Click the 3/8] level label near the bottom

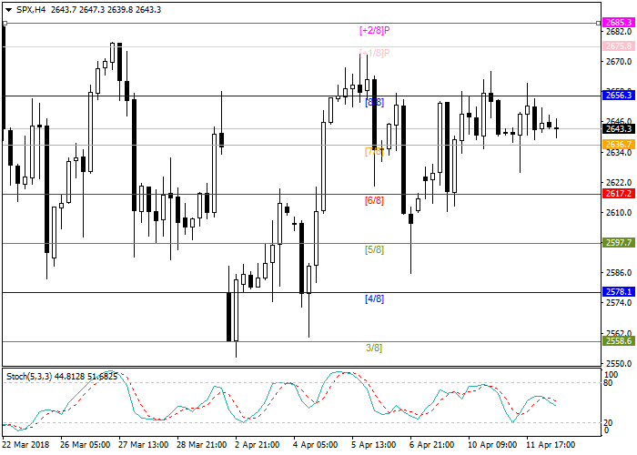point(374,348)
